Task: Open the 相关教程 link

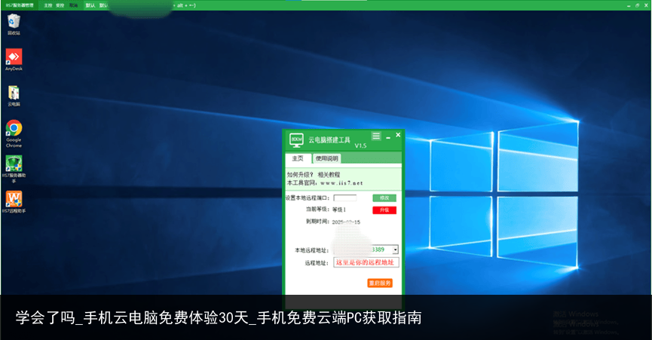Action: pos(329,174)
